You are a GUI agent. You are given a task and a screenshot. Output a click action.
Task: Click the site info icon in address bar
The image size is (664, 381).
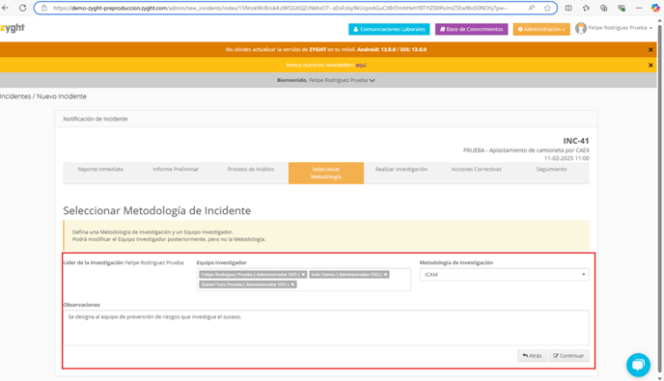point(44,8)
